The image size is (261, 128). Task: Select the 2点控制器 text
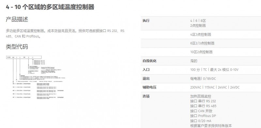(198, 26)
